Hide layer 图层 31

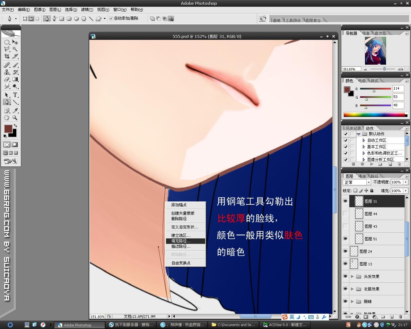[345, 201]
